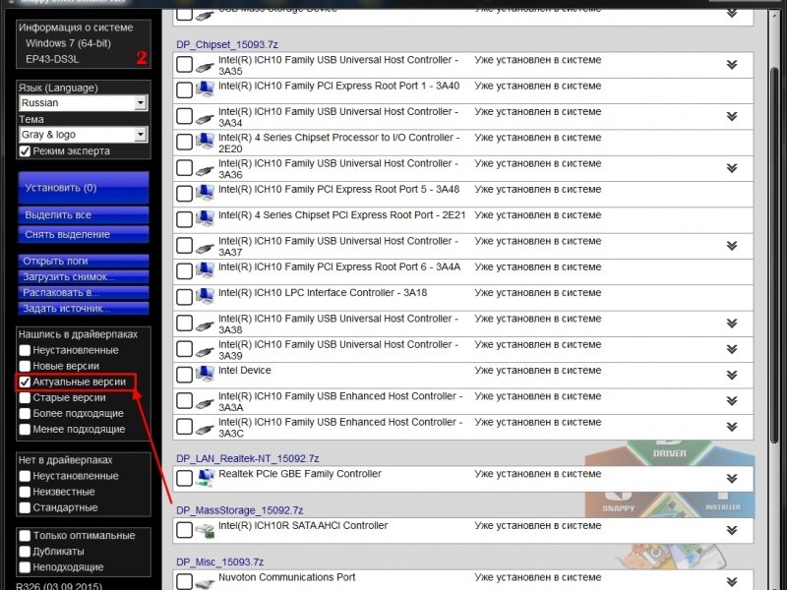This screenshot has height=590, width=787.
Task: Click the device icon for Chipset PCI Express Root Port 2E21
Action: coord(205,218)
